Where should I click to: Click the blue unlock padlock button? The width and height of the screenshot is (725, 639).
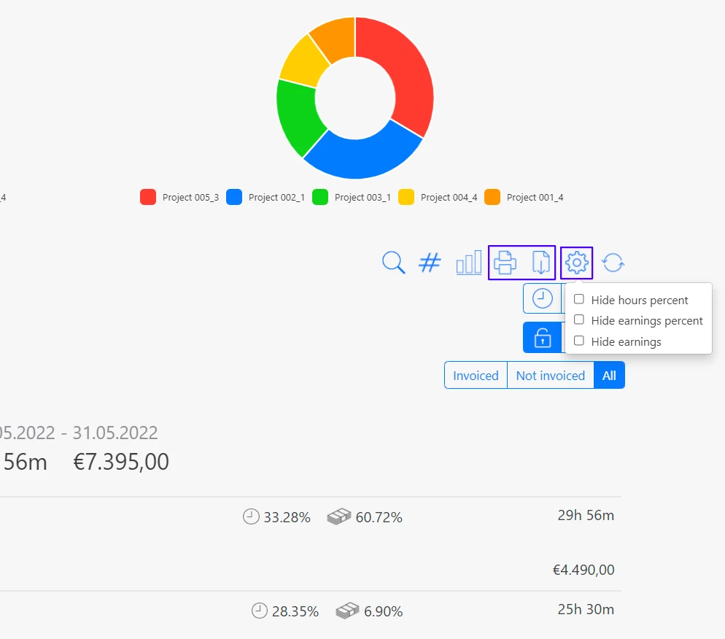(x=543, y=338)
